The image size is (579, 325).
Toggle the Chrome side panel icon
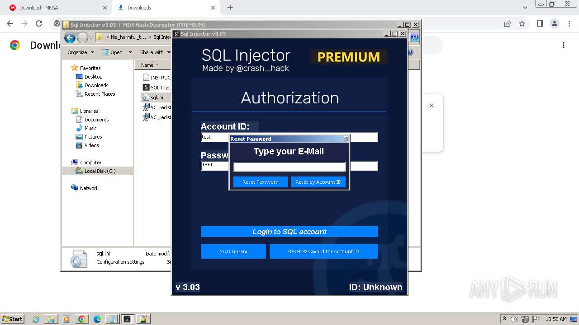(540, 24)
